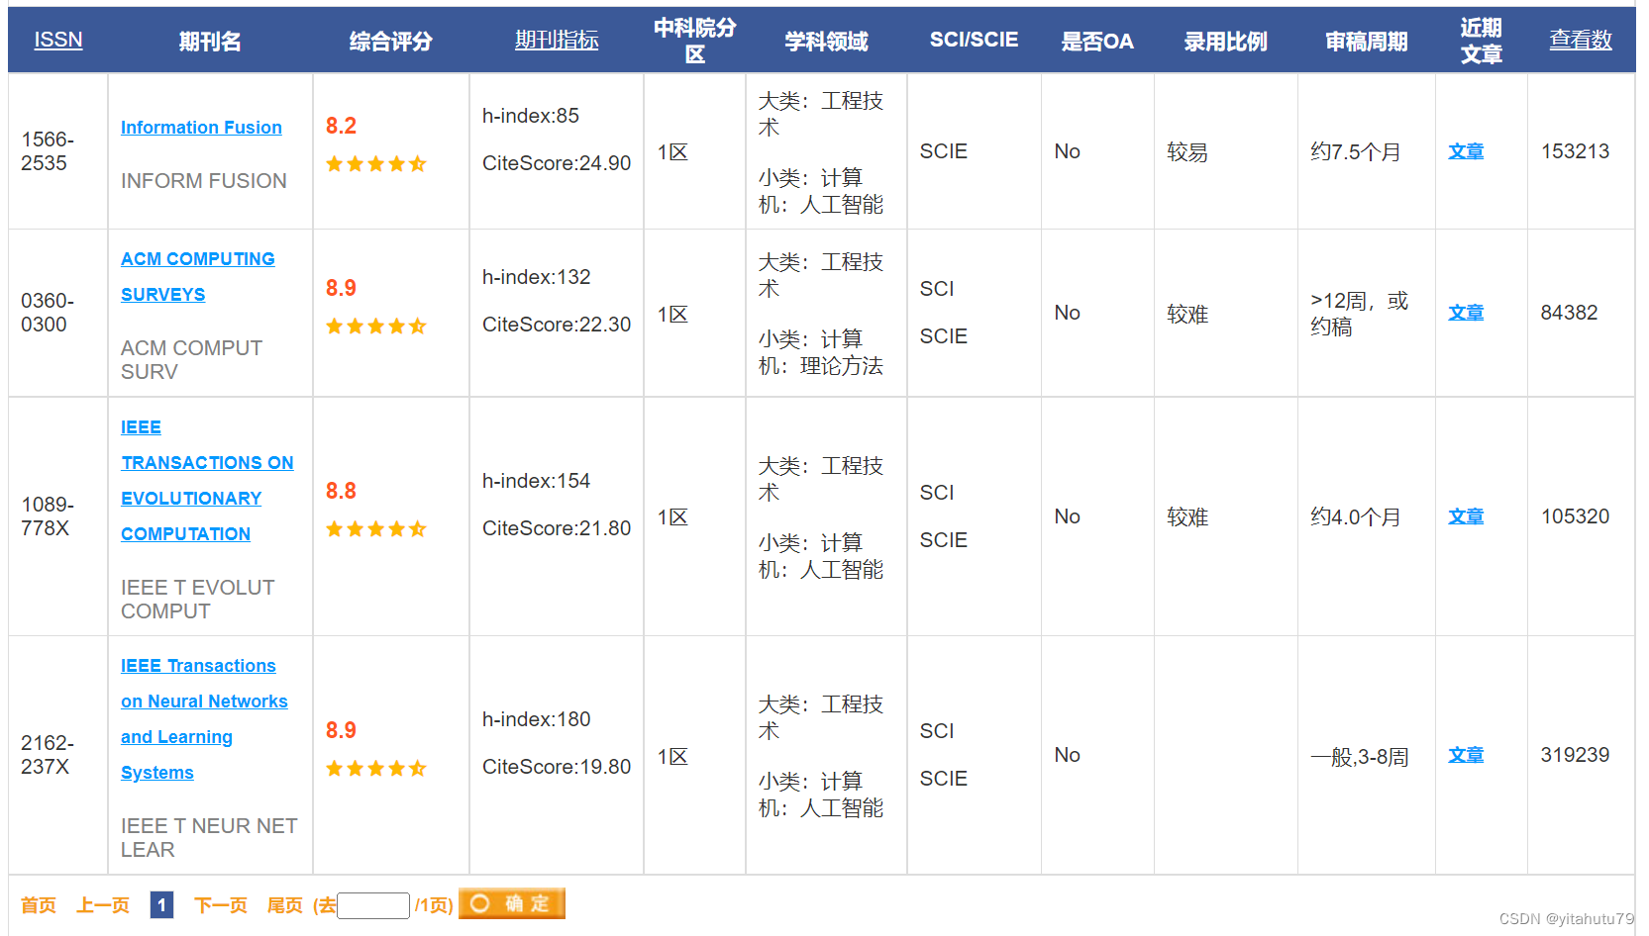
Task: Click star rating in Neural Networks row
Action: pyautogui.click(x=376, y=769)
